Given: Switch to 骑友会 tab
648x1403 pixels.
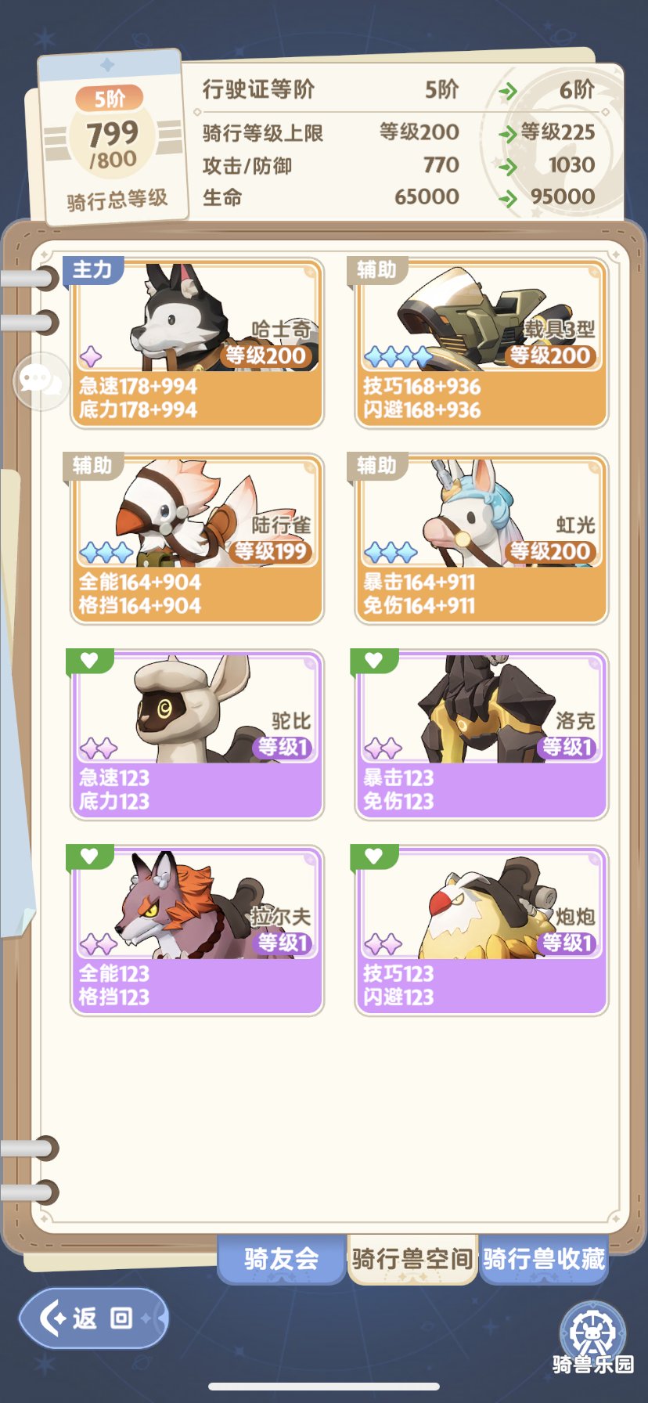Looking at the screenshot, I should 281,1259.
